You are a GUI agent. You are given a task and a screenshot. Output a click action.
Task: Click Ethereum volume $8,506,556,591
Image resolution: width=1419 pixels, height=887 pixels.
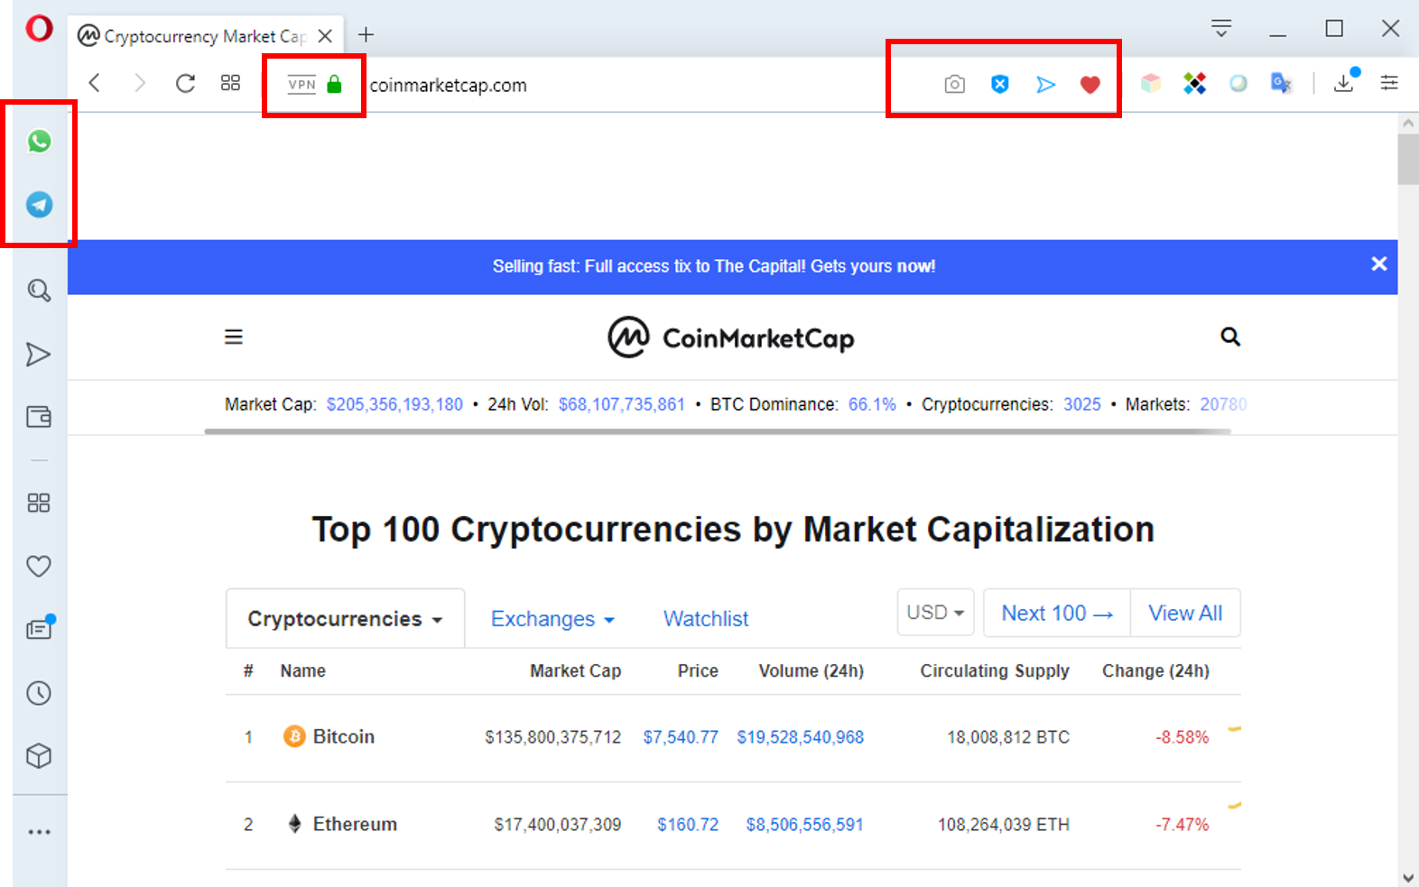[805, 825]
